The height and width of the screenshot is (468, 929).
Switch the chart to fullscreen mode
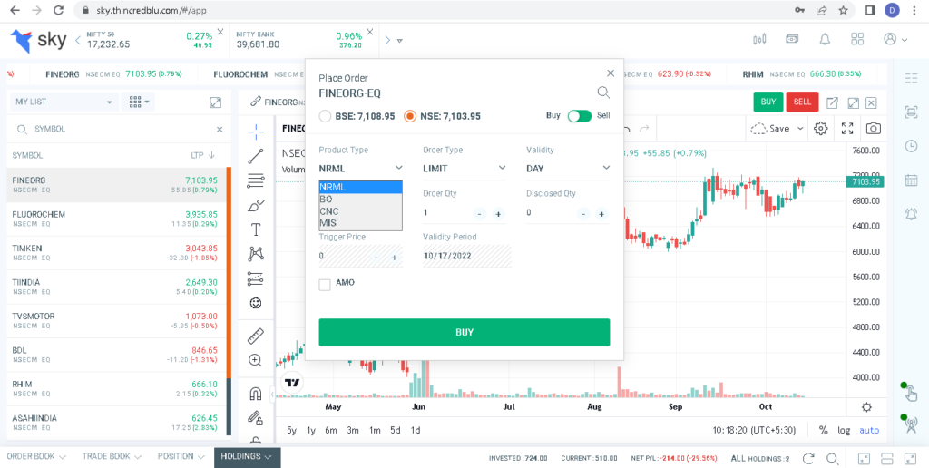(x=847, y=128)
